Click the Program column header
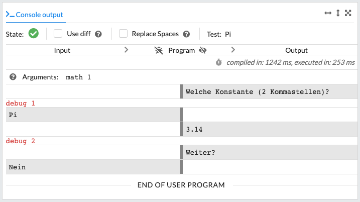 (181, 50)
